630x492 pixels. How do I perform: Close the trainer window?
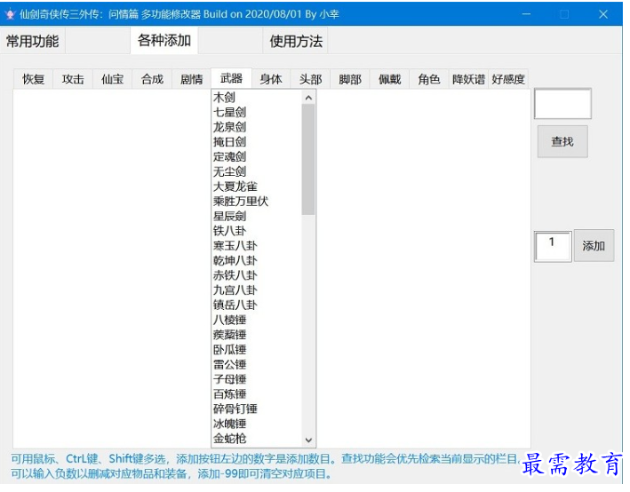603,14
